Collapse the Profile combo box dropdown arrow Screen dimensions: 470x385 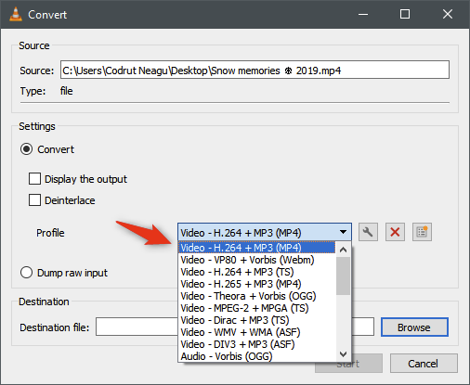tap(343, 232)
